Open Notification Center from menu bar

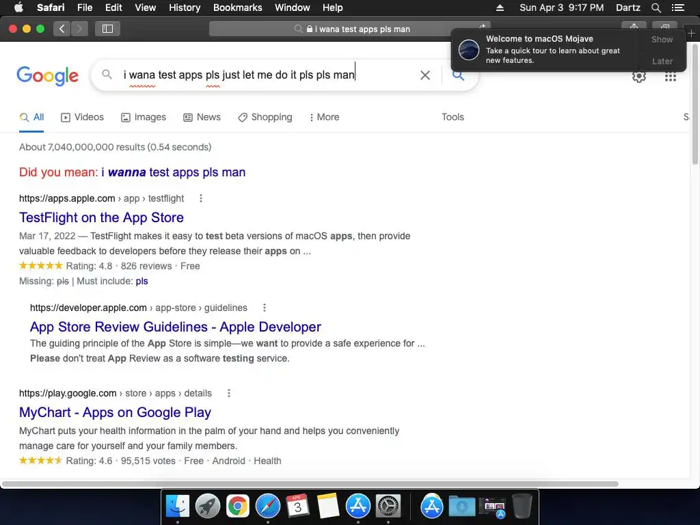point(677,8)
